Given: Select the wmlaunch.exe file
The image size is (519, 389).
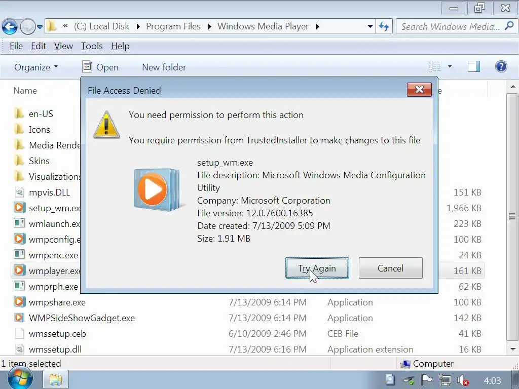Looking at the screenshot, I should pyautogui.click(x=47, y=223).
